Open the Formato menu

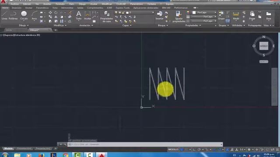(60, 4)
